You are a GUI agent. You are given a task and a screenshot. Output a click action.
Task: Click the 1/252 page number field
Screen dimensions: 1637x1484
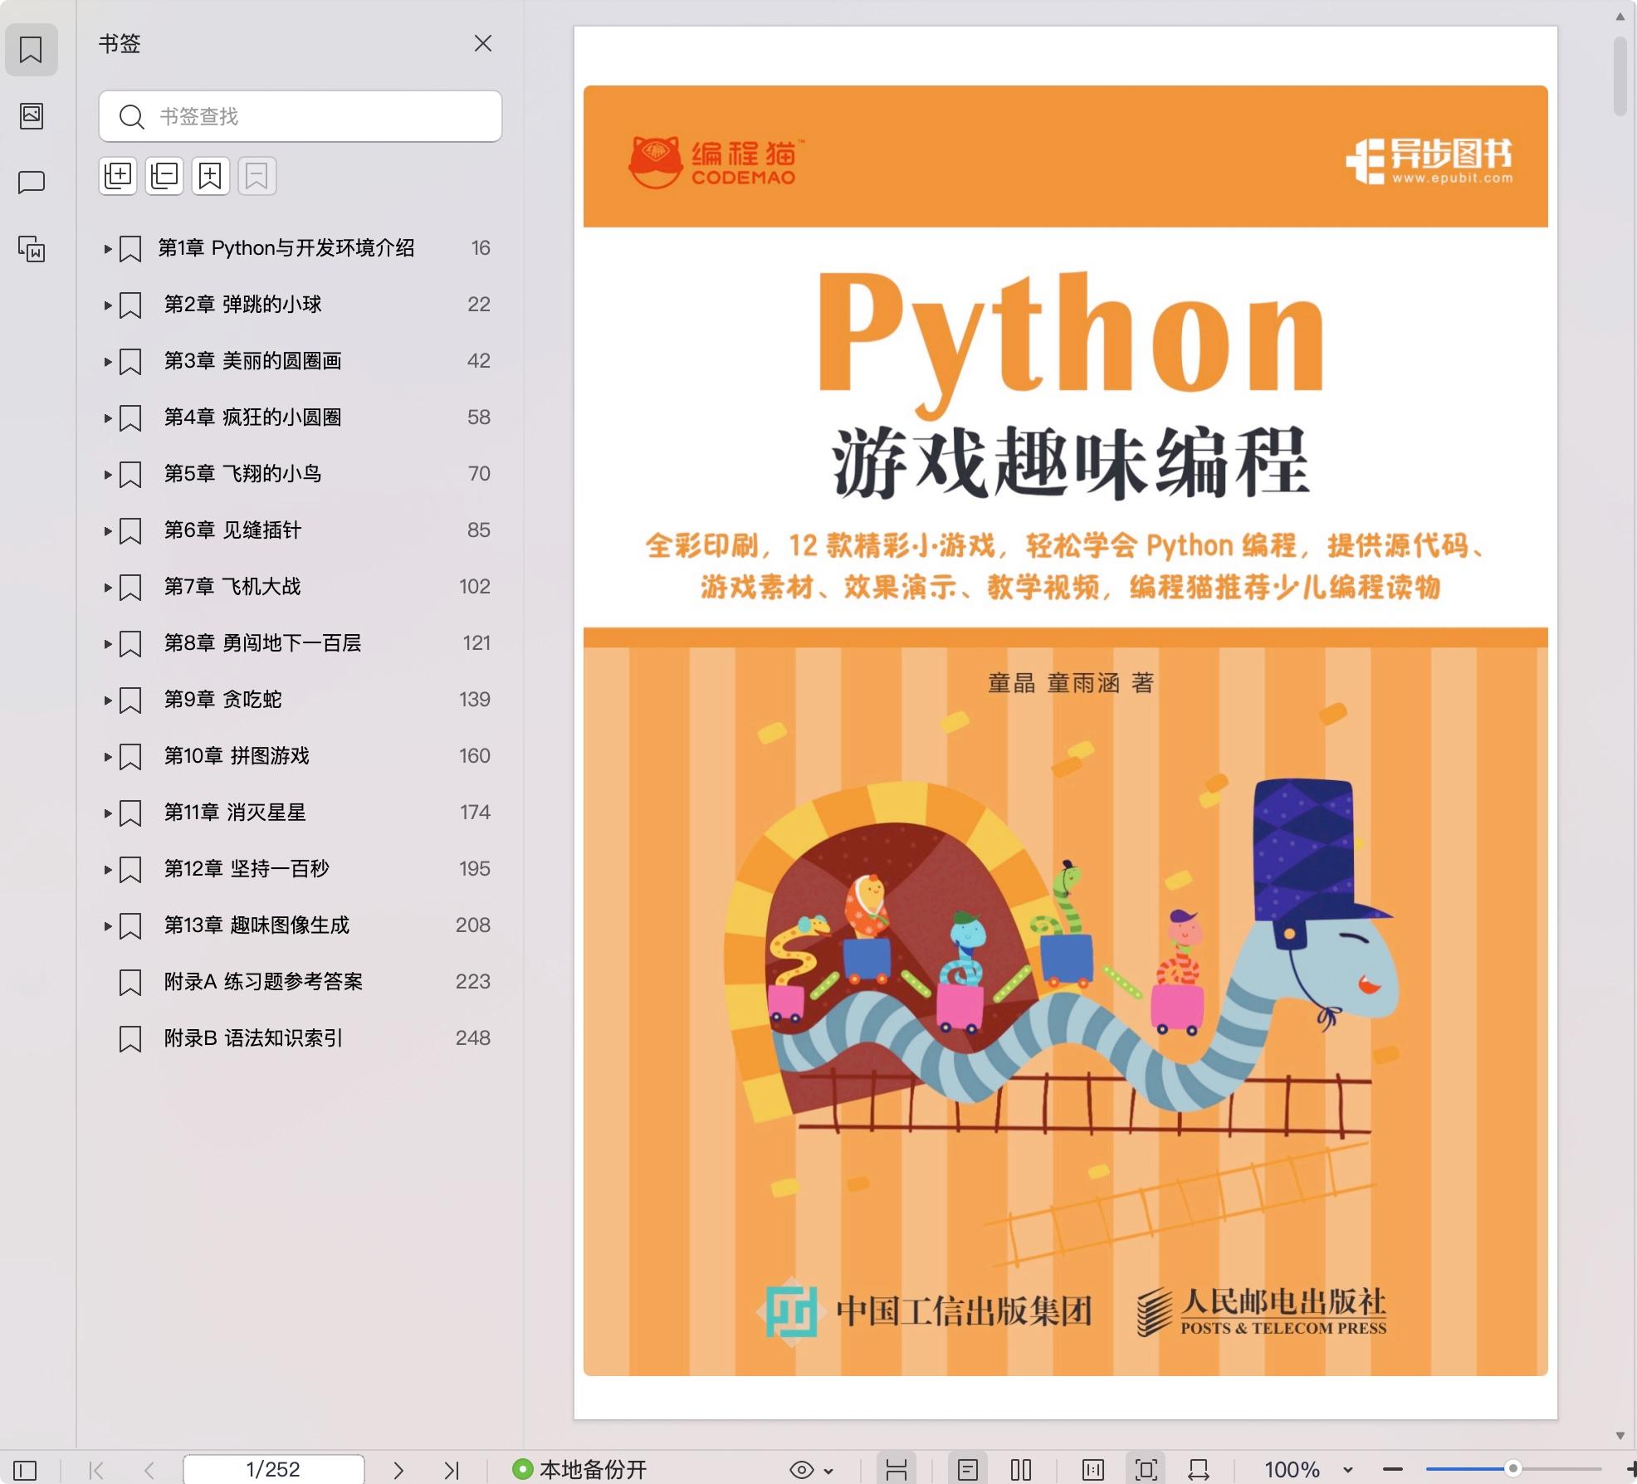tap(273, 1470)
